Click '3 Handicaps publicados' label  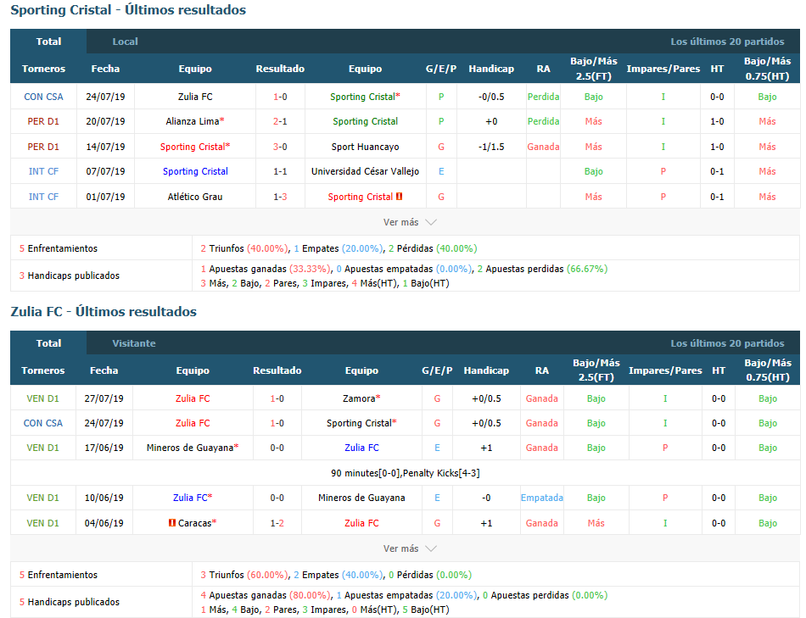[70, 276]
